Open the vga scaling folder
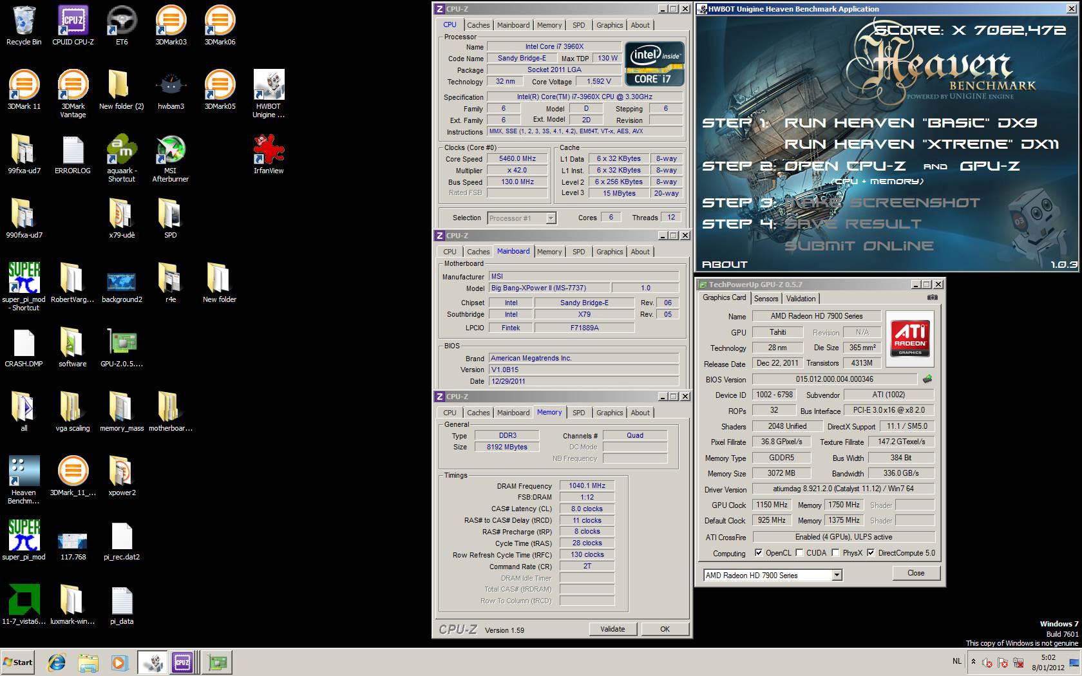Screen dimensions: 1082x676 click(73, 412)
